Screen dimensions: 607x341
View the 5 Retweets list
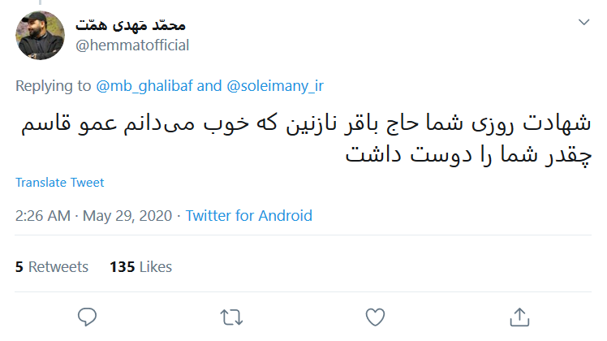(51, 266)
